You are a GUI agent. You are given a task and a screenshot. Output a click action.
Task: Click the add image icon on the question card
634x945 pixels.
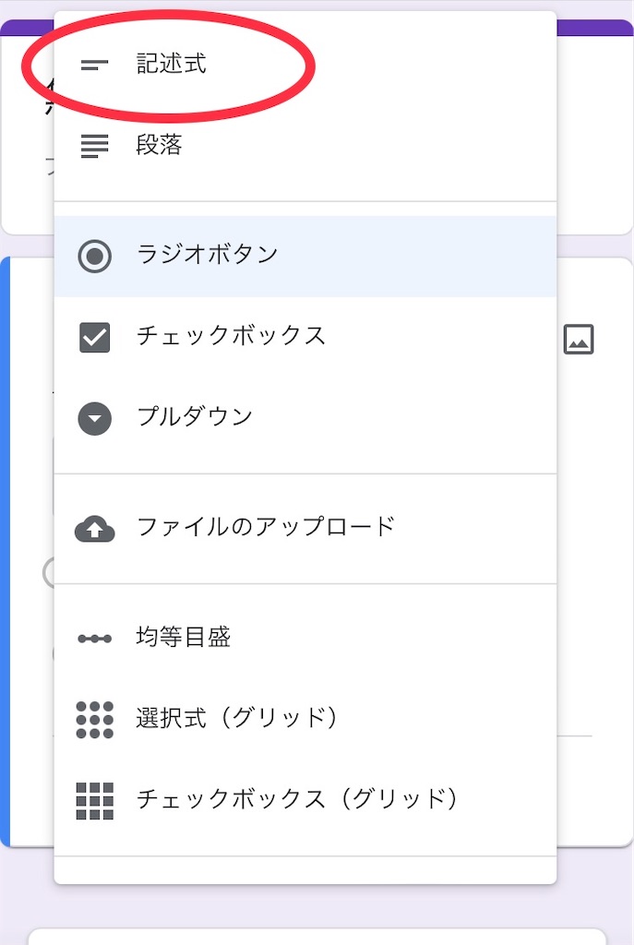click(580, 339)
